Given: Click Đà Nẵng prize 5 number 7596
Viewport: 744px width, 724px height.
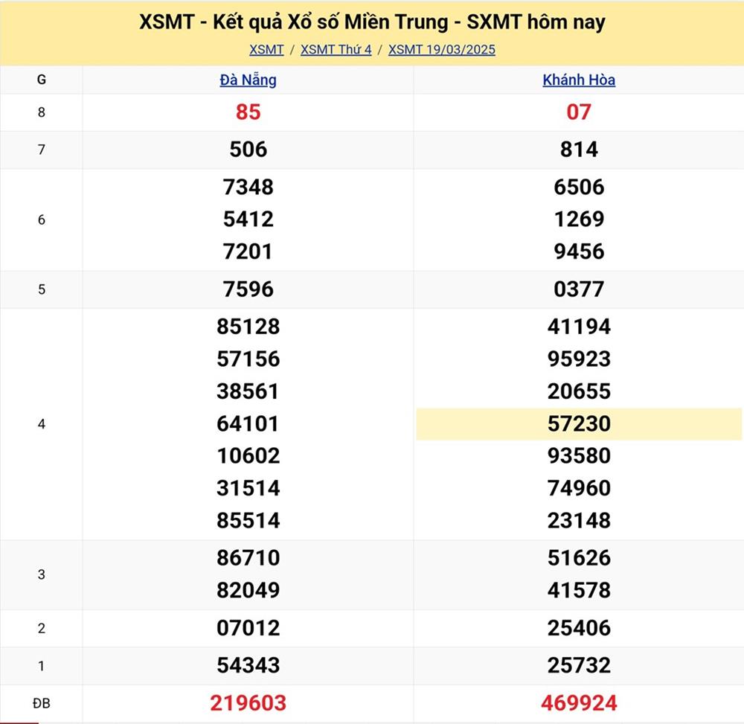Looking at the screenshot, I should pyautogui.click(x=248, y=289).
